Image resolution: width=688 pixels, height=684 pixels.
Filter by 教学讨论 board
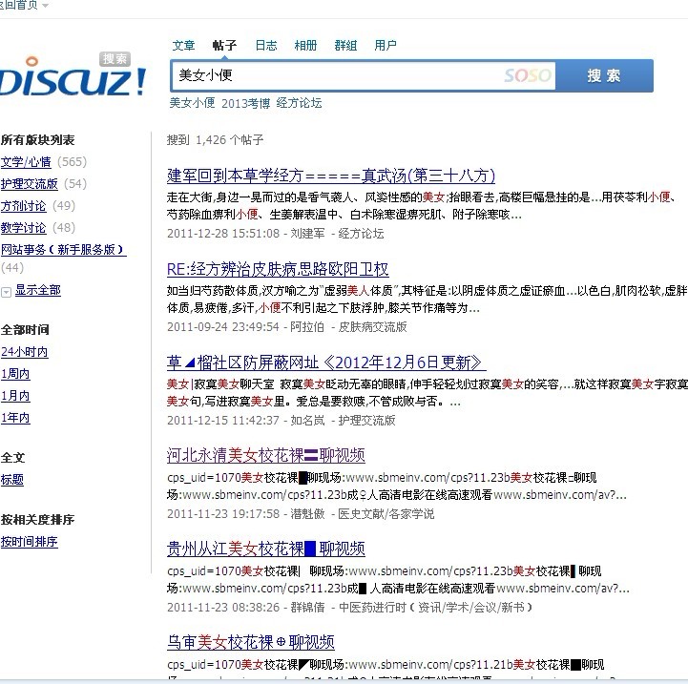(x=23, y=228)
